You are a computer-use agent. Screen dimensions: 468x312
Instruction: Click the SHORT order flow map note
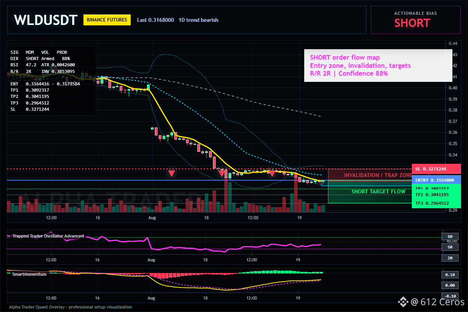click(x=344, y=58)
